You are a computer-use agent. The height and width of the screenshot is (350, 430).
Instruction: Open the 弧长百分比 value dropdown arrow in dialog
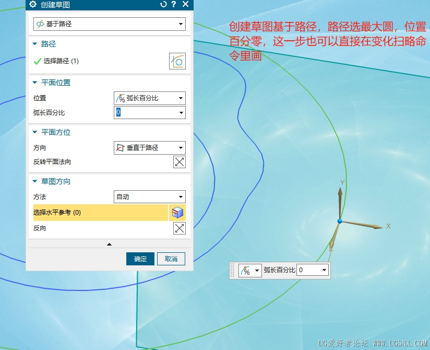181,112
